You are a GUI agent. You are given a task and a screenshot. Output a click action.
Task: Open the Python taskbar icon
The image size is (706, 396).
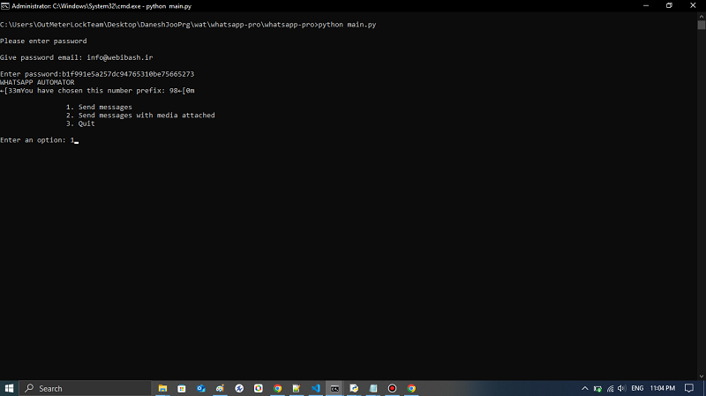pyautogui.click(x=354, y=388)
